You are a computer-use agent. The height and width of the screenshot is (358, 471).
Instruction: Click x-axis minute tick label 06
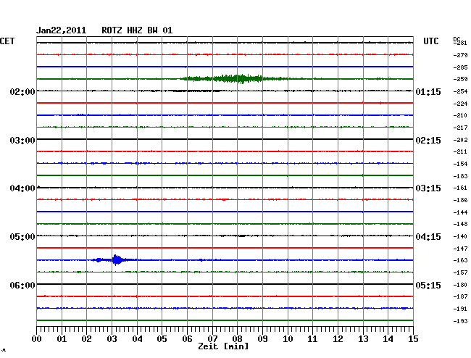tap(187, 339)
